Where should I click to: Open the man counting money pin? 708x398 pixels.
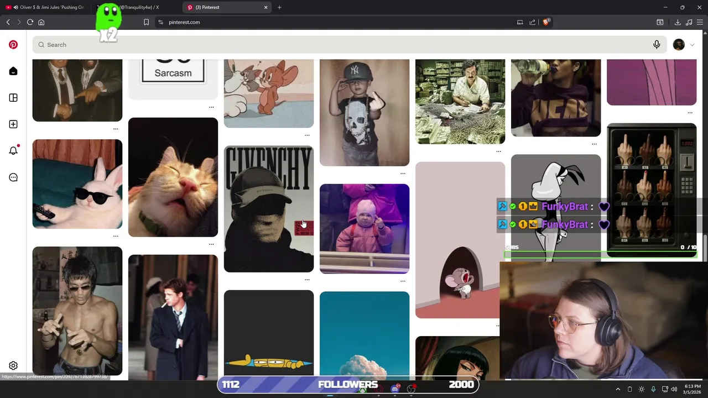460,101
